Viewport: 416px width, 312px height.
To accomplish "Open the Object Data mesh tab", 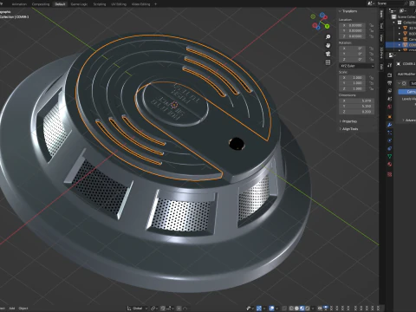I will point(389,156).
